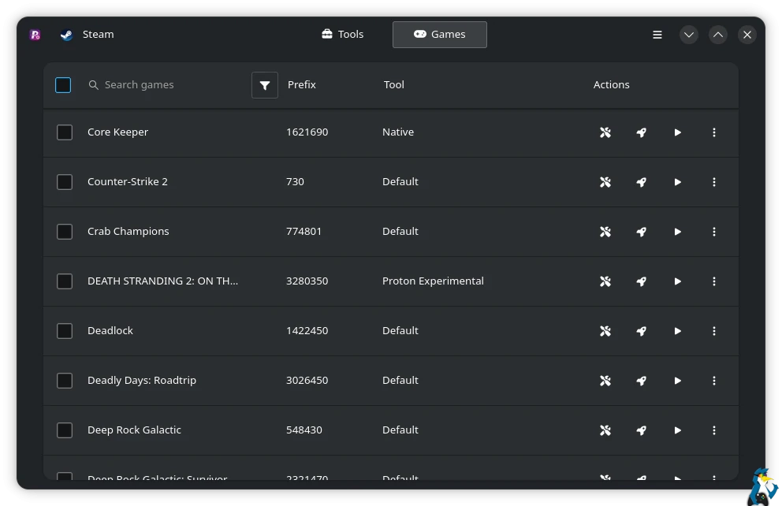Select the Counter-Strike 2 game name

(128, 181)
